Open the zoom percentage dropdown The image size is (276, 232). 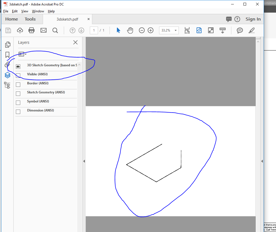tap(176, 30)
